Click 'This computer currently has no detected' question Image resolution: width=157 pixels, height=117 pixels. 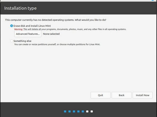(56, 20)
